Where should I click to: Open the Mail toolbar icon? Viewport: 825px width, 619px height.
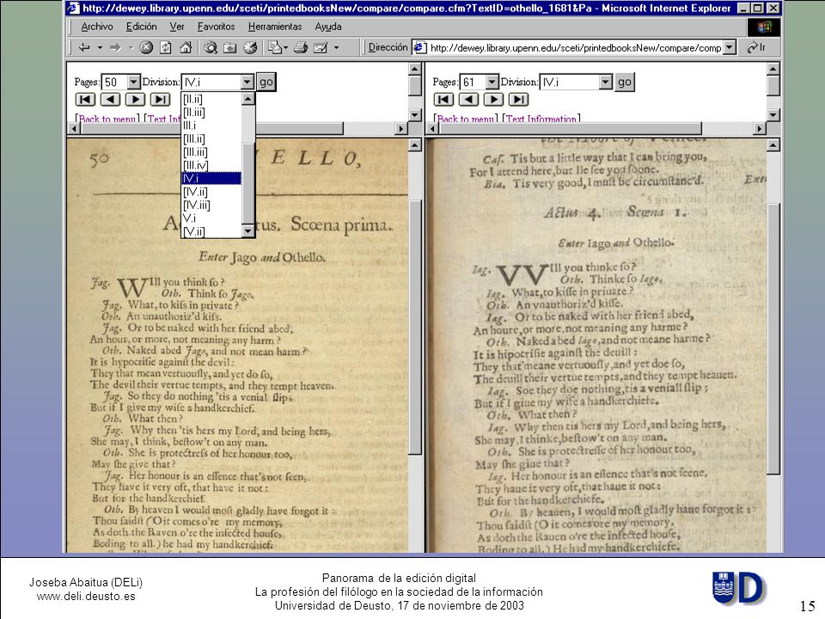pyautogui.click(x=275, y=48)
